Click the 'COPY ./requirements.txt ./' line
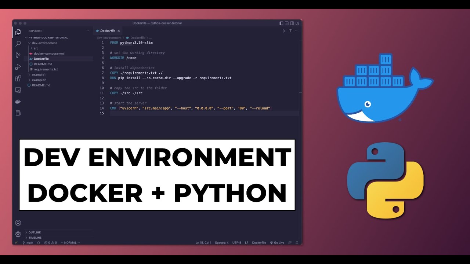The image size is (470, 264). (x=136, y=73)
